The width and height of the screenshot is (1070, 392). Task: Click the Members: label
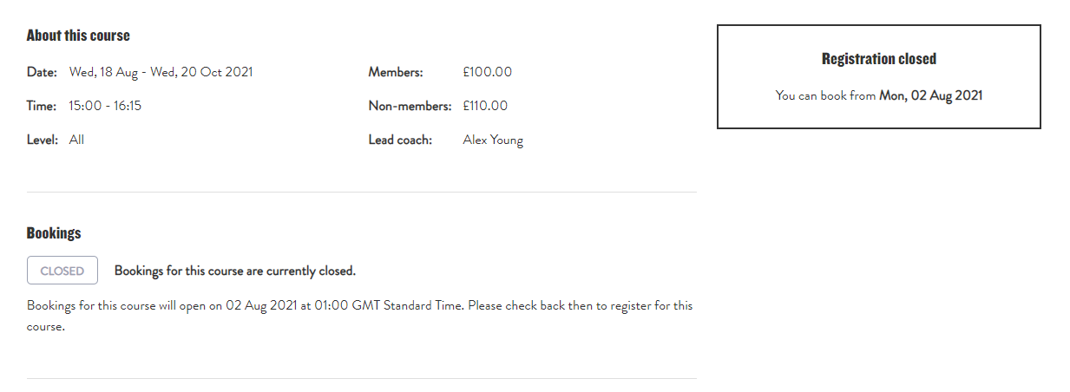pos(396,72)
